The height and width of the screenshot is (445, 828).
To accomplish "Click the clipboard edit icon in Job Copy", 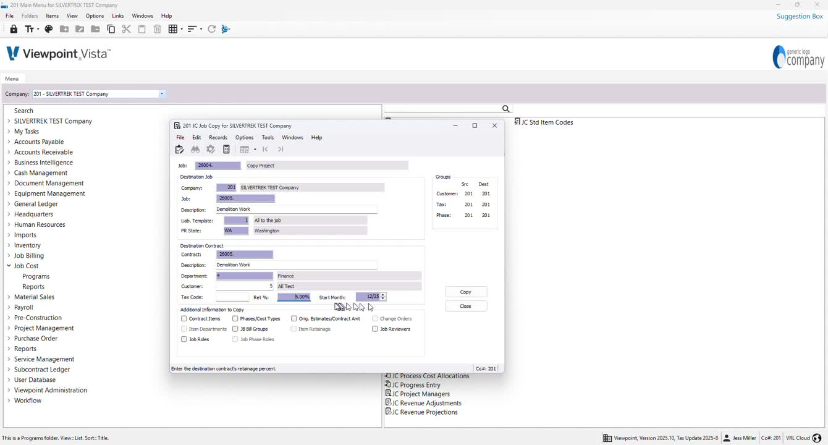I will tap(180, 149).
